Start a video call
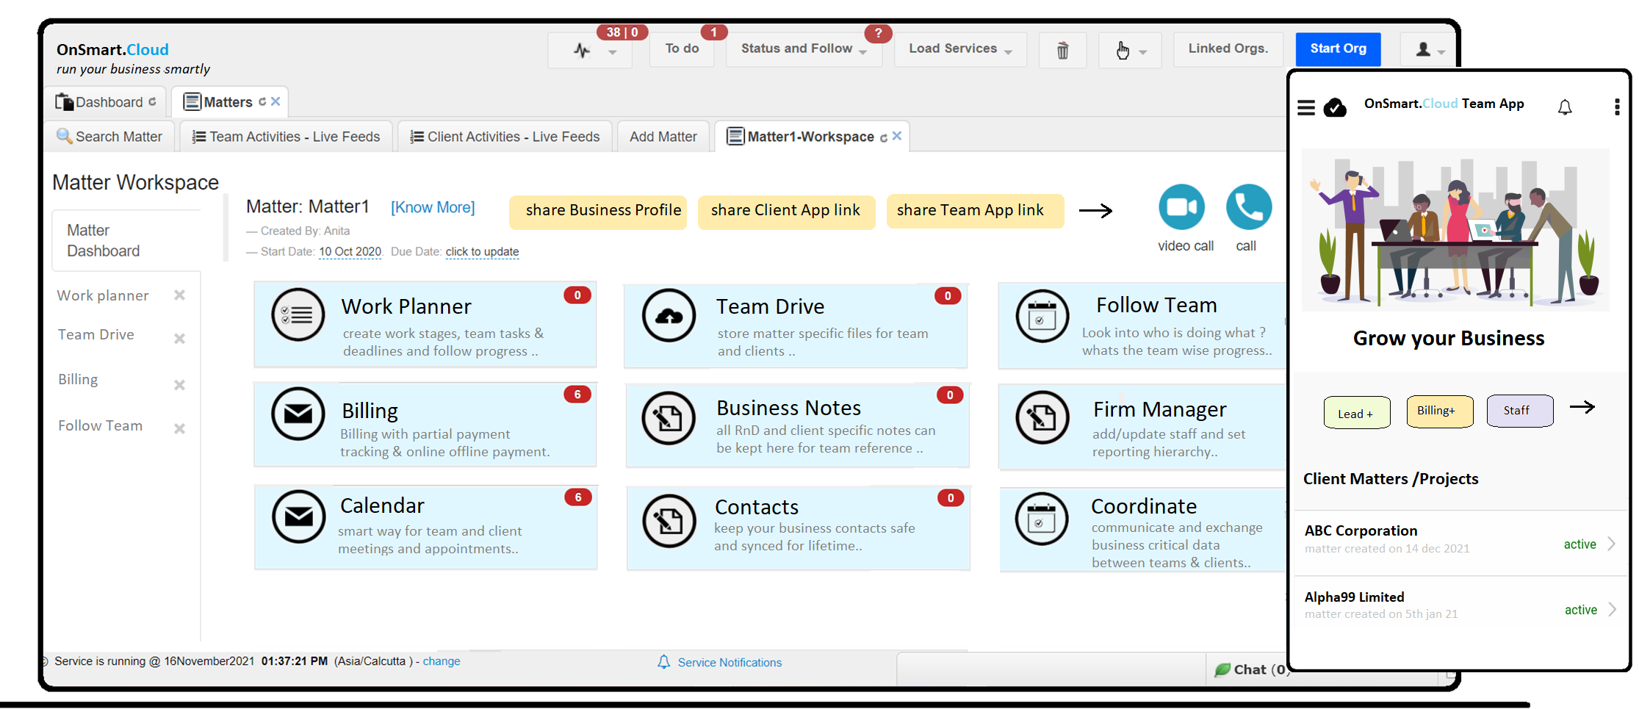 coord(1181,207)
